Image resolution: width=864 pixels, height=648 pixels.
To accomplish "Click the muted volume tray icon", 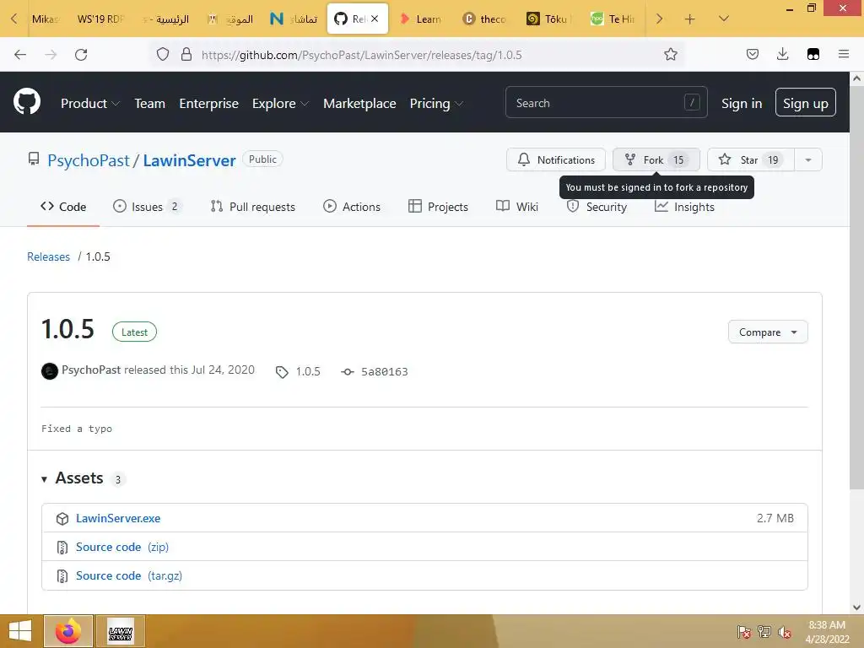I will (x=785, y=632).
